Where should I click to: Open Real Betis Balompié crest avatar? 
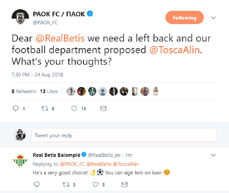pos(20,160)
